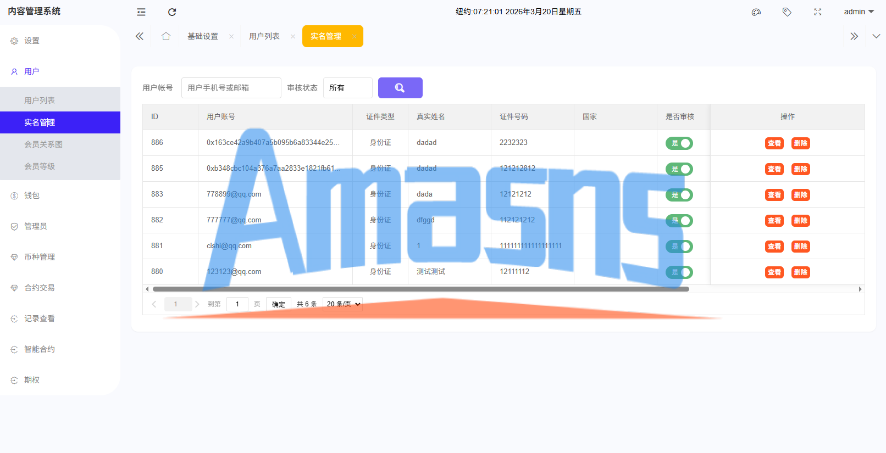This screenshot has width=886, height=453.
Task: Open the 审核状态 所有 dropdown
Action: 348,88
